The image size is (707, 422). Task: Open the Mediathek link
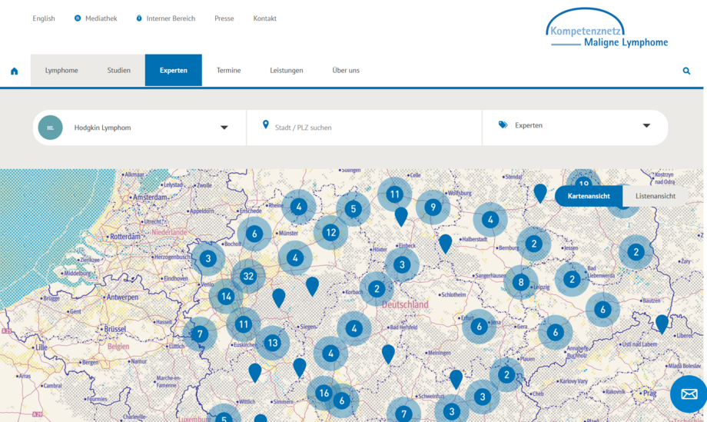pos(101,18)
